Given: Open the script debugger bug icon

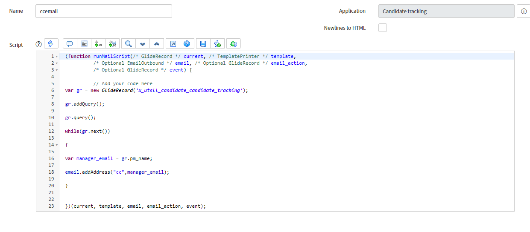Looking at the screenshot, I should pos(234,43).
